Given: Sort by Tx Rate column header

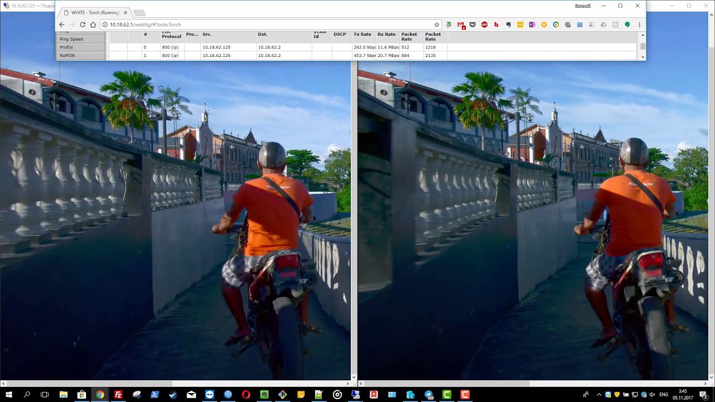Looking at the screenshot, I should (x=364, y=37).
